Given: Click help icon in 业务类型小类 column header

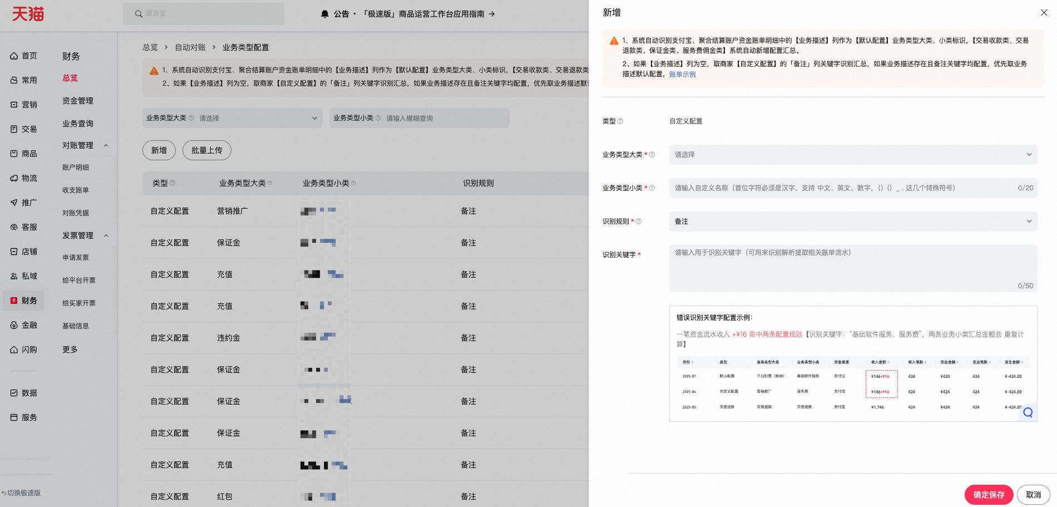Looking at the screenshot, I should coord(353,183).
